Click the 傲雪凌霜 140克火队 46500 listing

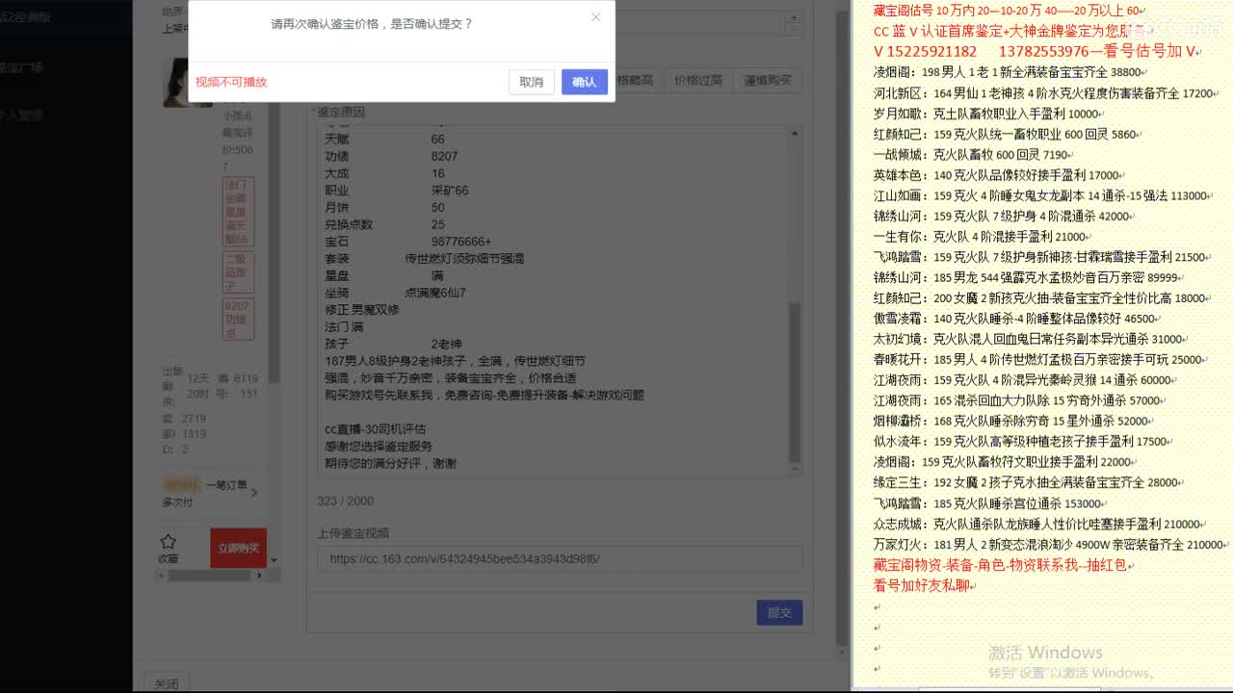coord(1016,319)
